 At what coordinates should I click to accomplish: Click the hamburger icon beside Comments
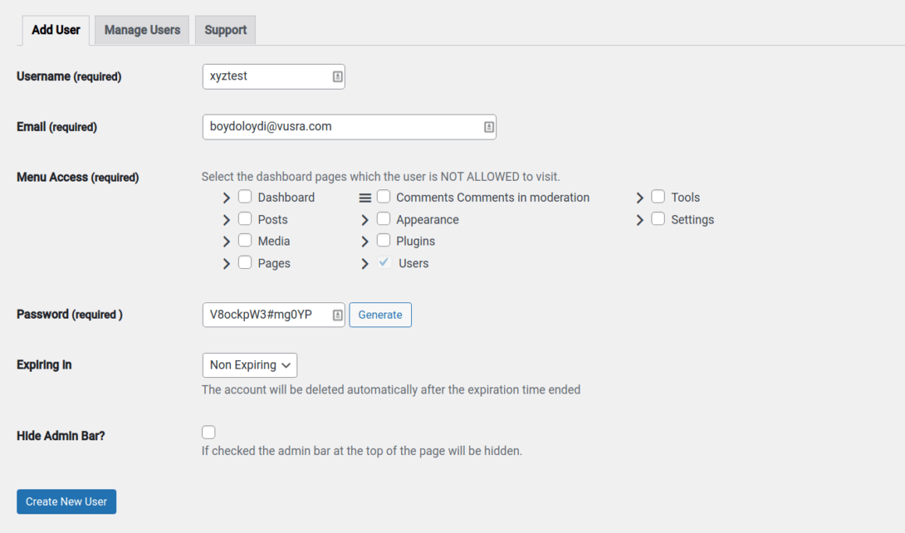[x=365, y=197]
